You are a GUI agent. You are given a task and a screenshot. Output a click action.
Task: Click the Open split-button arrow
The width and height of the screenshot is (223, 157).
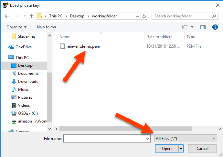181,148
